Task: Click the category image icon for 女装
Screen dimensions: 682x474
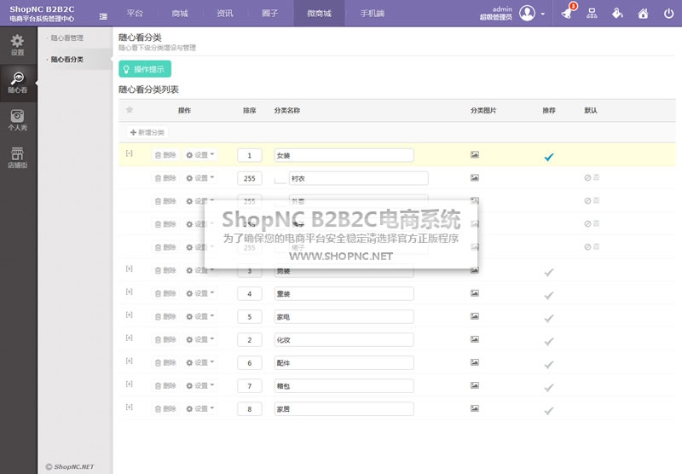Action: pos(475,155)
